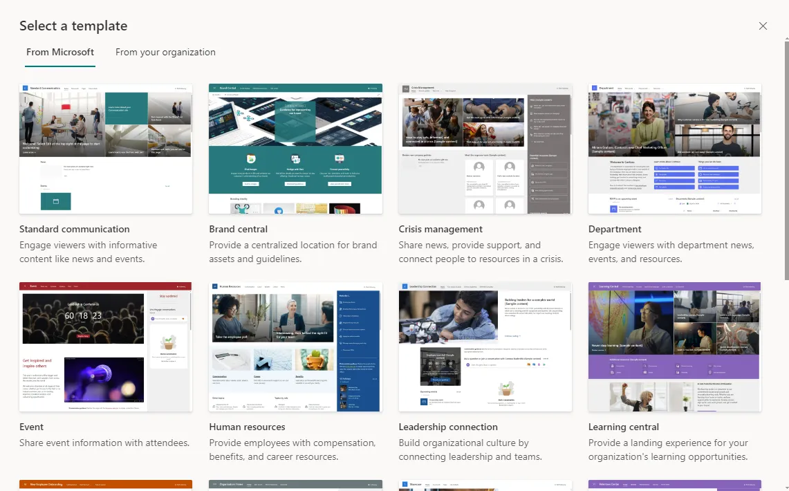The height and width of the screenshot is (491, 789).
Task: Click 'Share event information with attendees.' description
Action: [104, 443]
